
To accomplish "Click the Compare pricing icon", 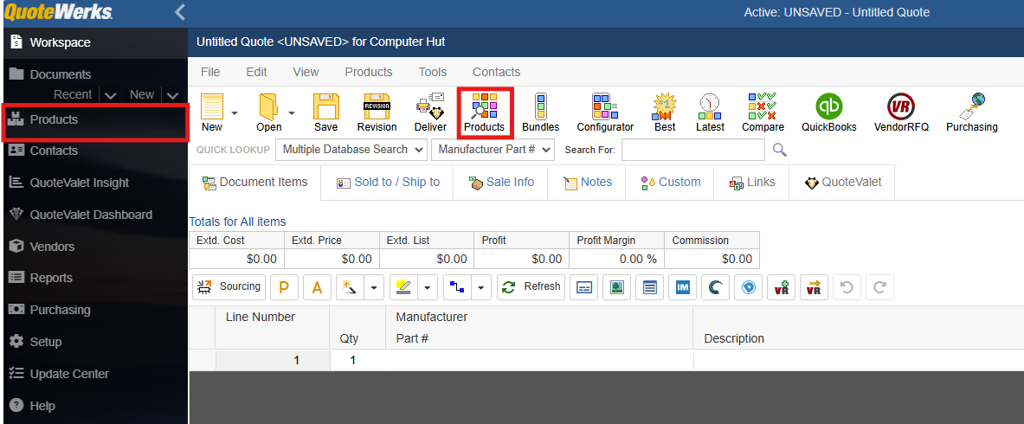I will click(763, 112).
